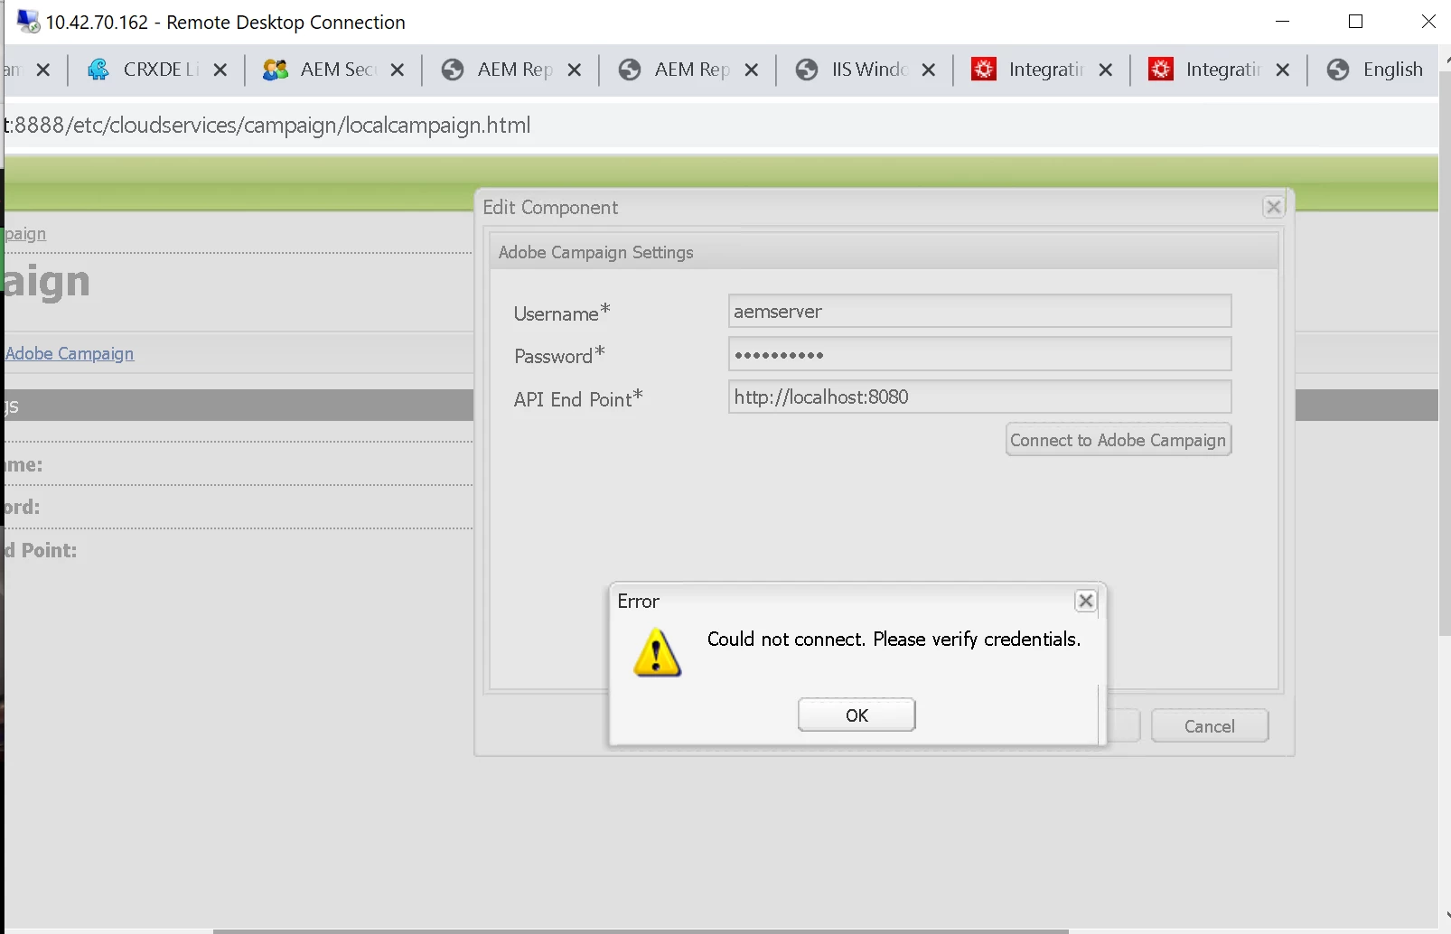Close the second AEM Rep tab
Screen dimensions: 1451x934
751,70
